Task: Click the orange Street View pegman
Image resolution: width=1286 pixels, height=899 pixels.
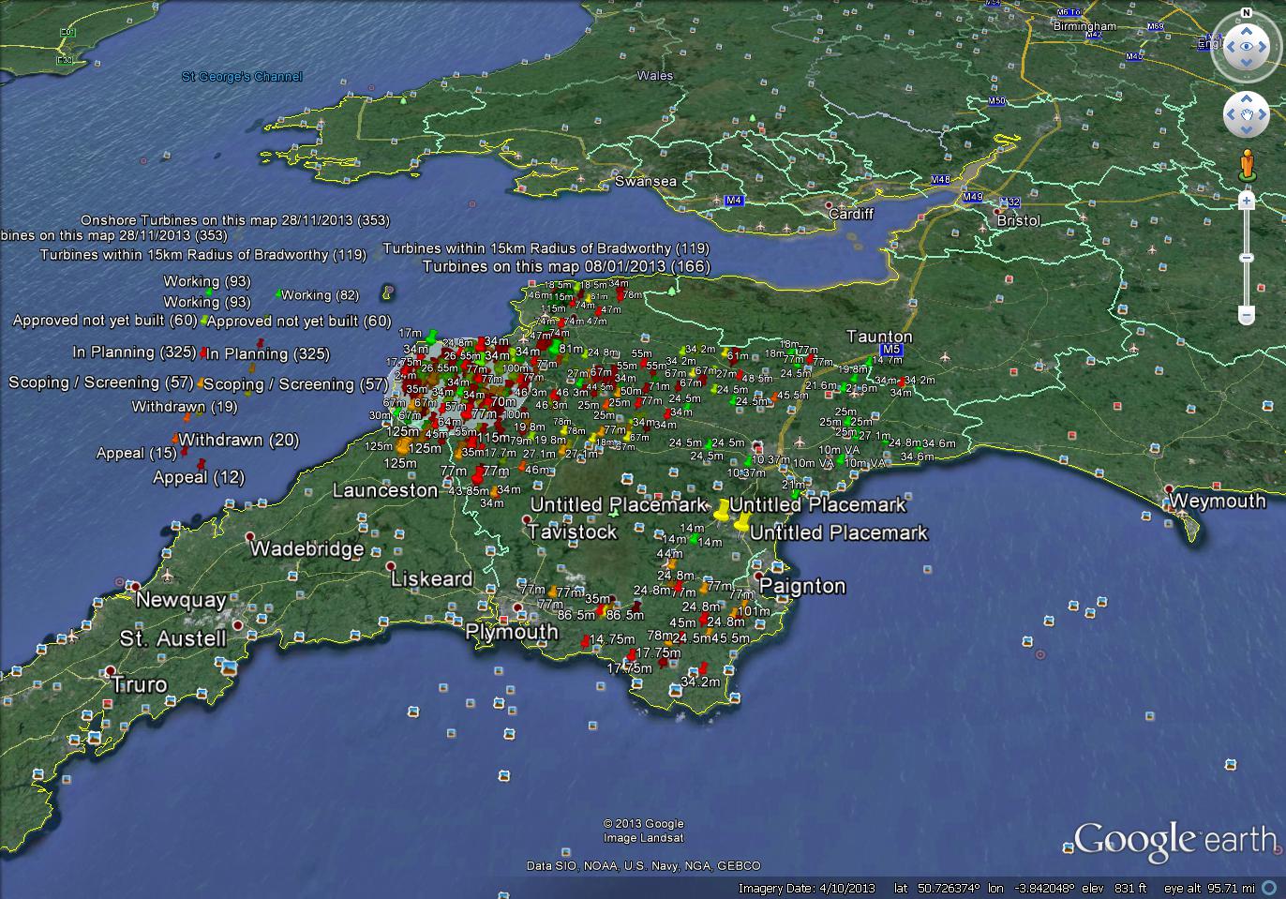Action: (x=1247, y=165)
